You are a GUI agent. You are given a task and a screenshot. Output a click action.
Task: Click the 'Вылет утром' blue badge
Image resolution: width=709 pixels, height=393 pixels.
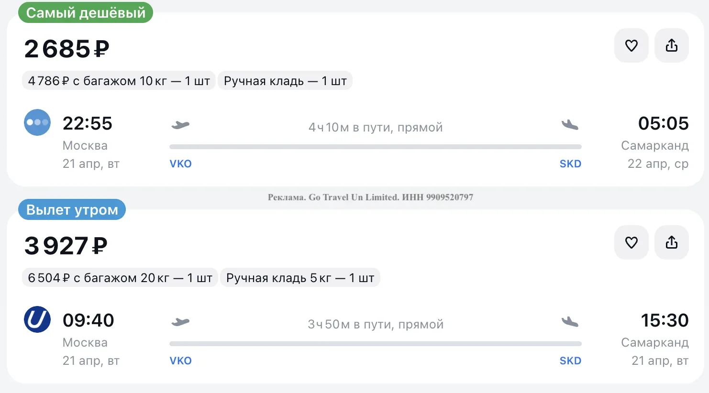click(x=72, y=210)
